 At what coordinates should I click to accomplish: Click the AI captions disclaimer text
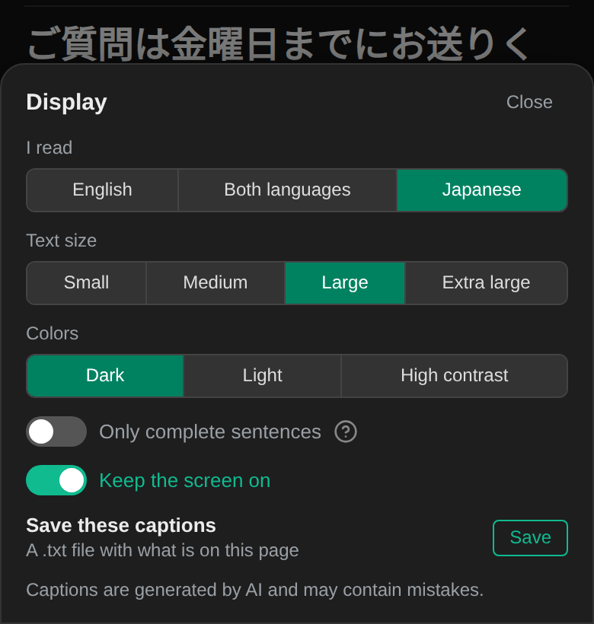(x=255, y=591)
